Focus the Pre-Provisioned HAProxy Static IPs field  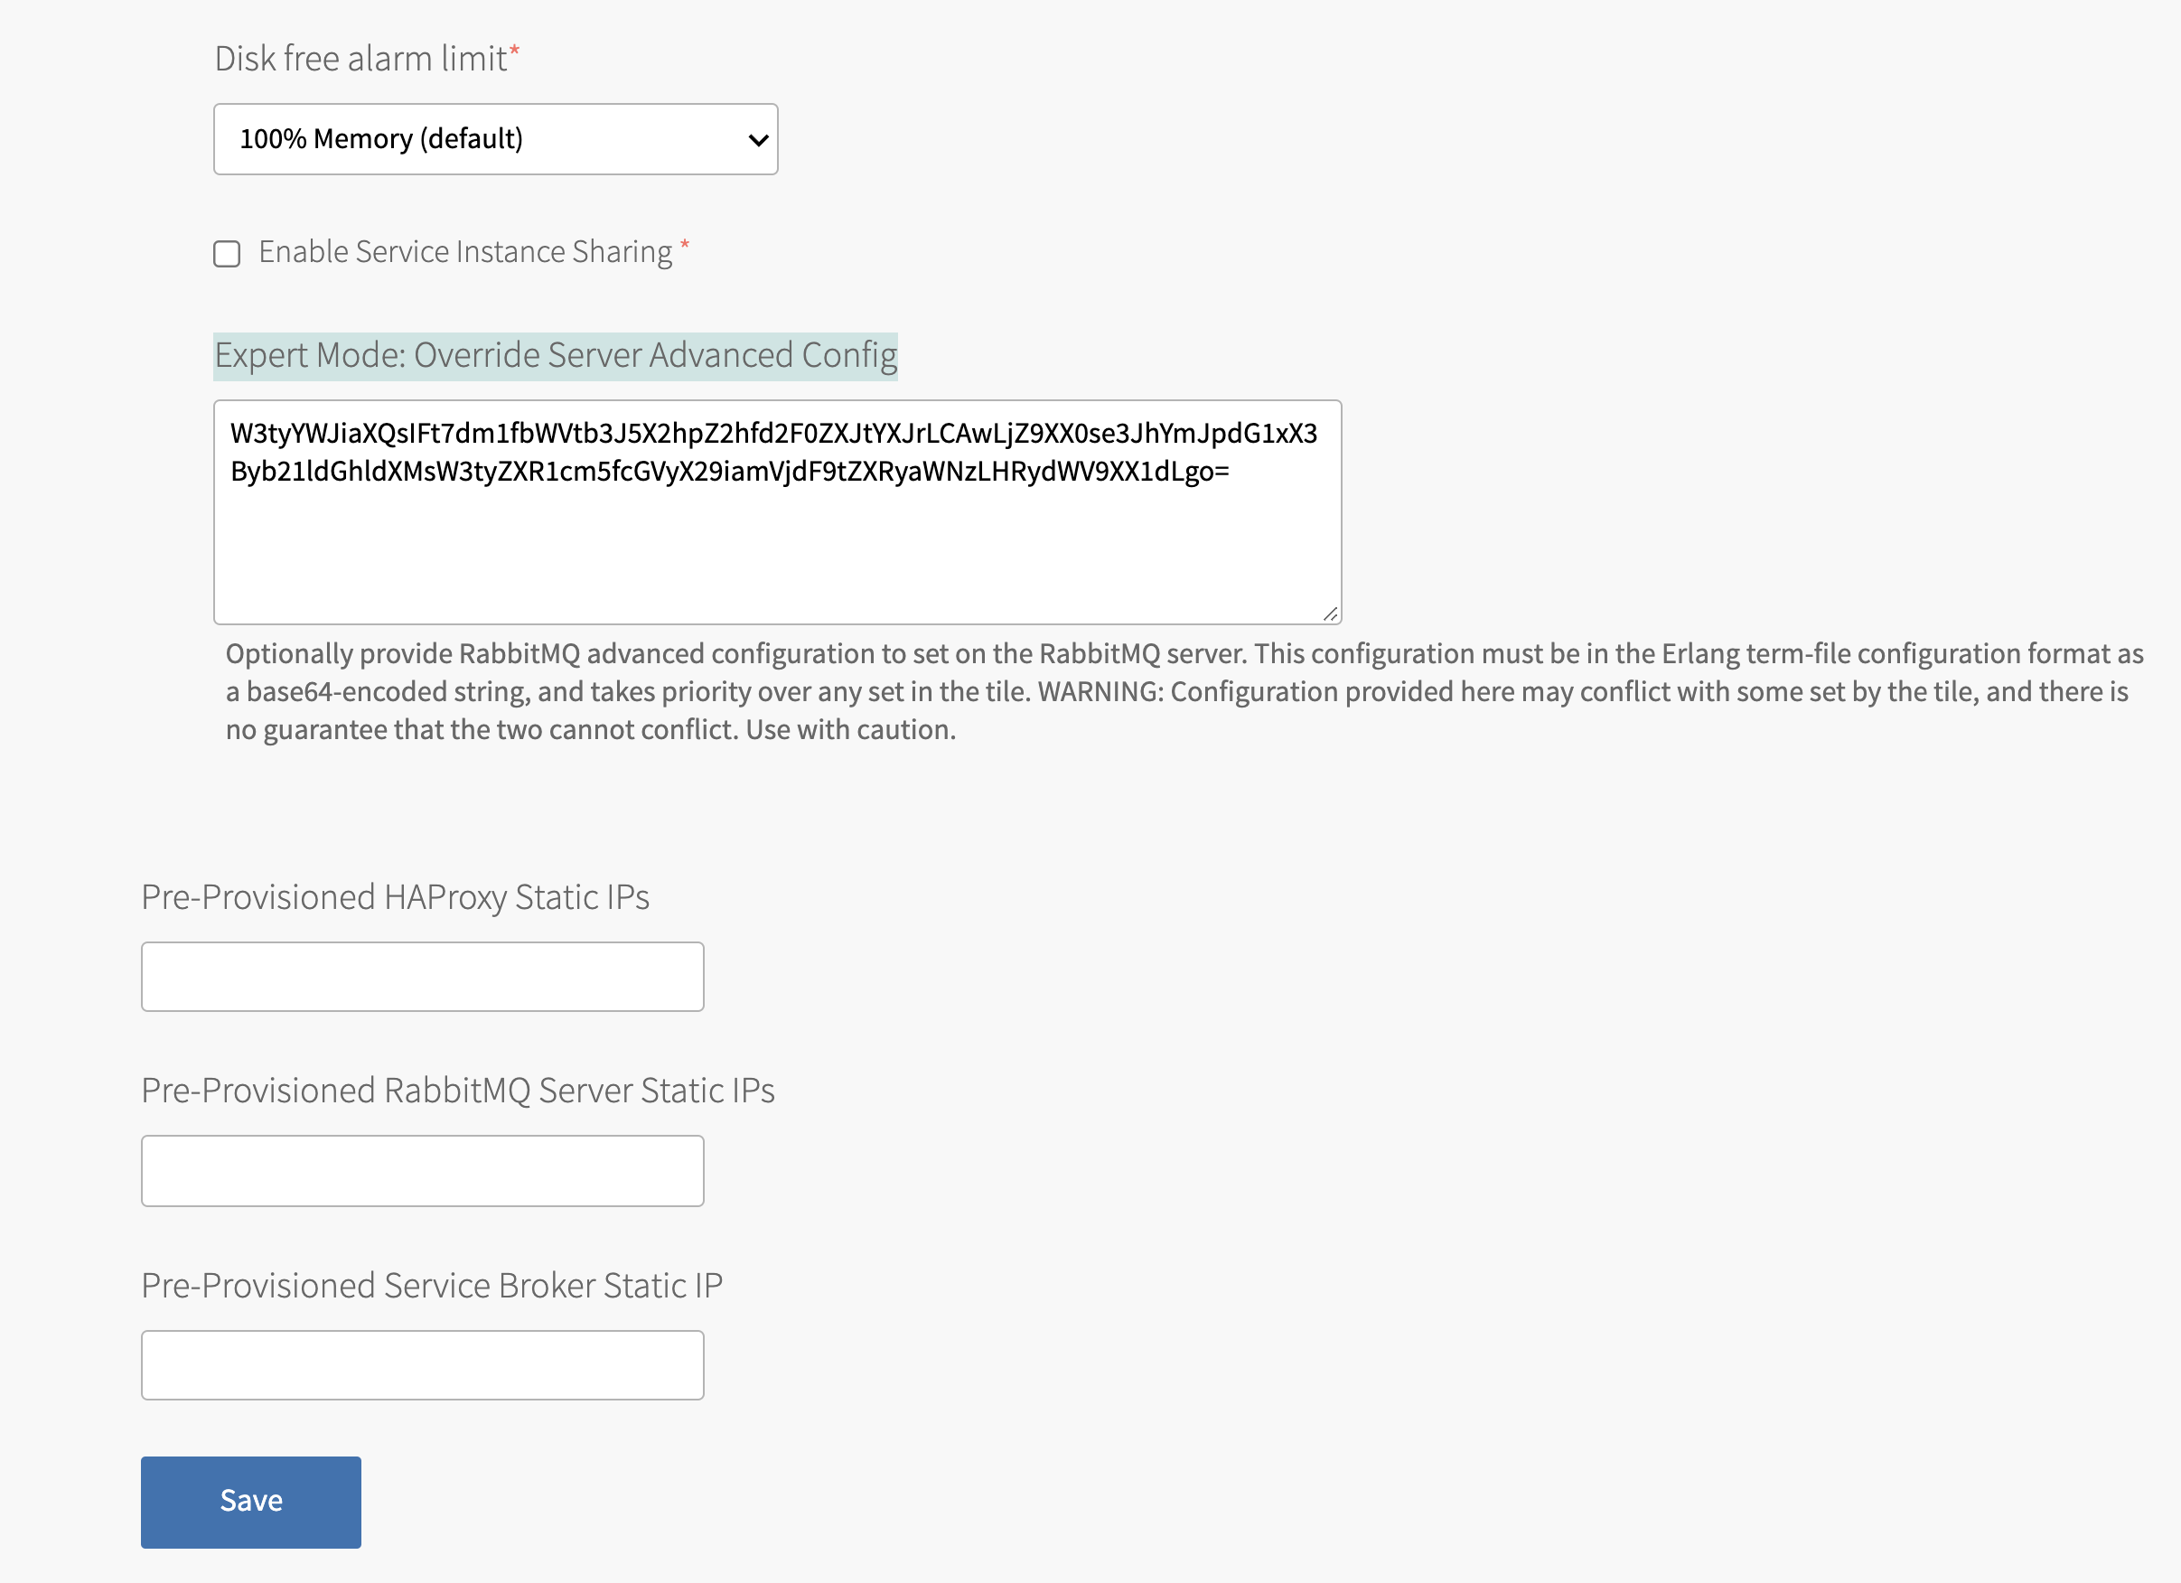coord(422,977)
